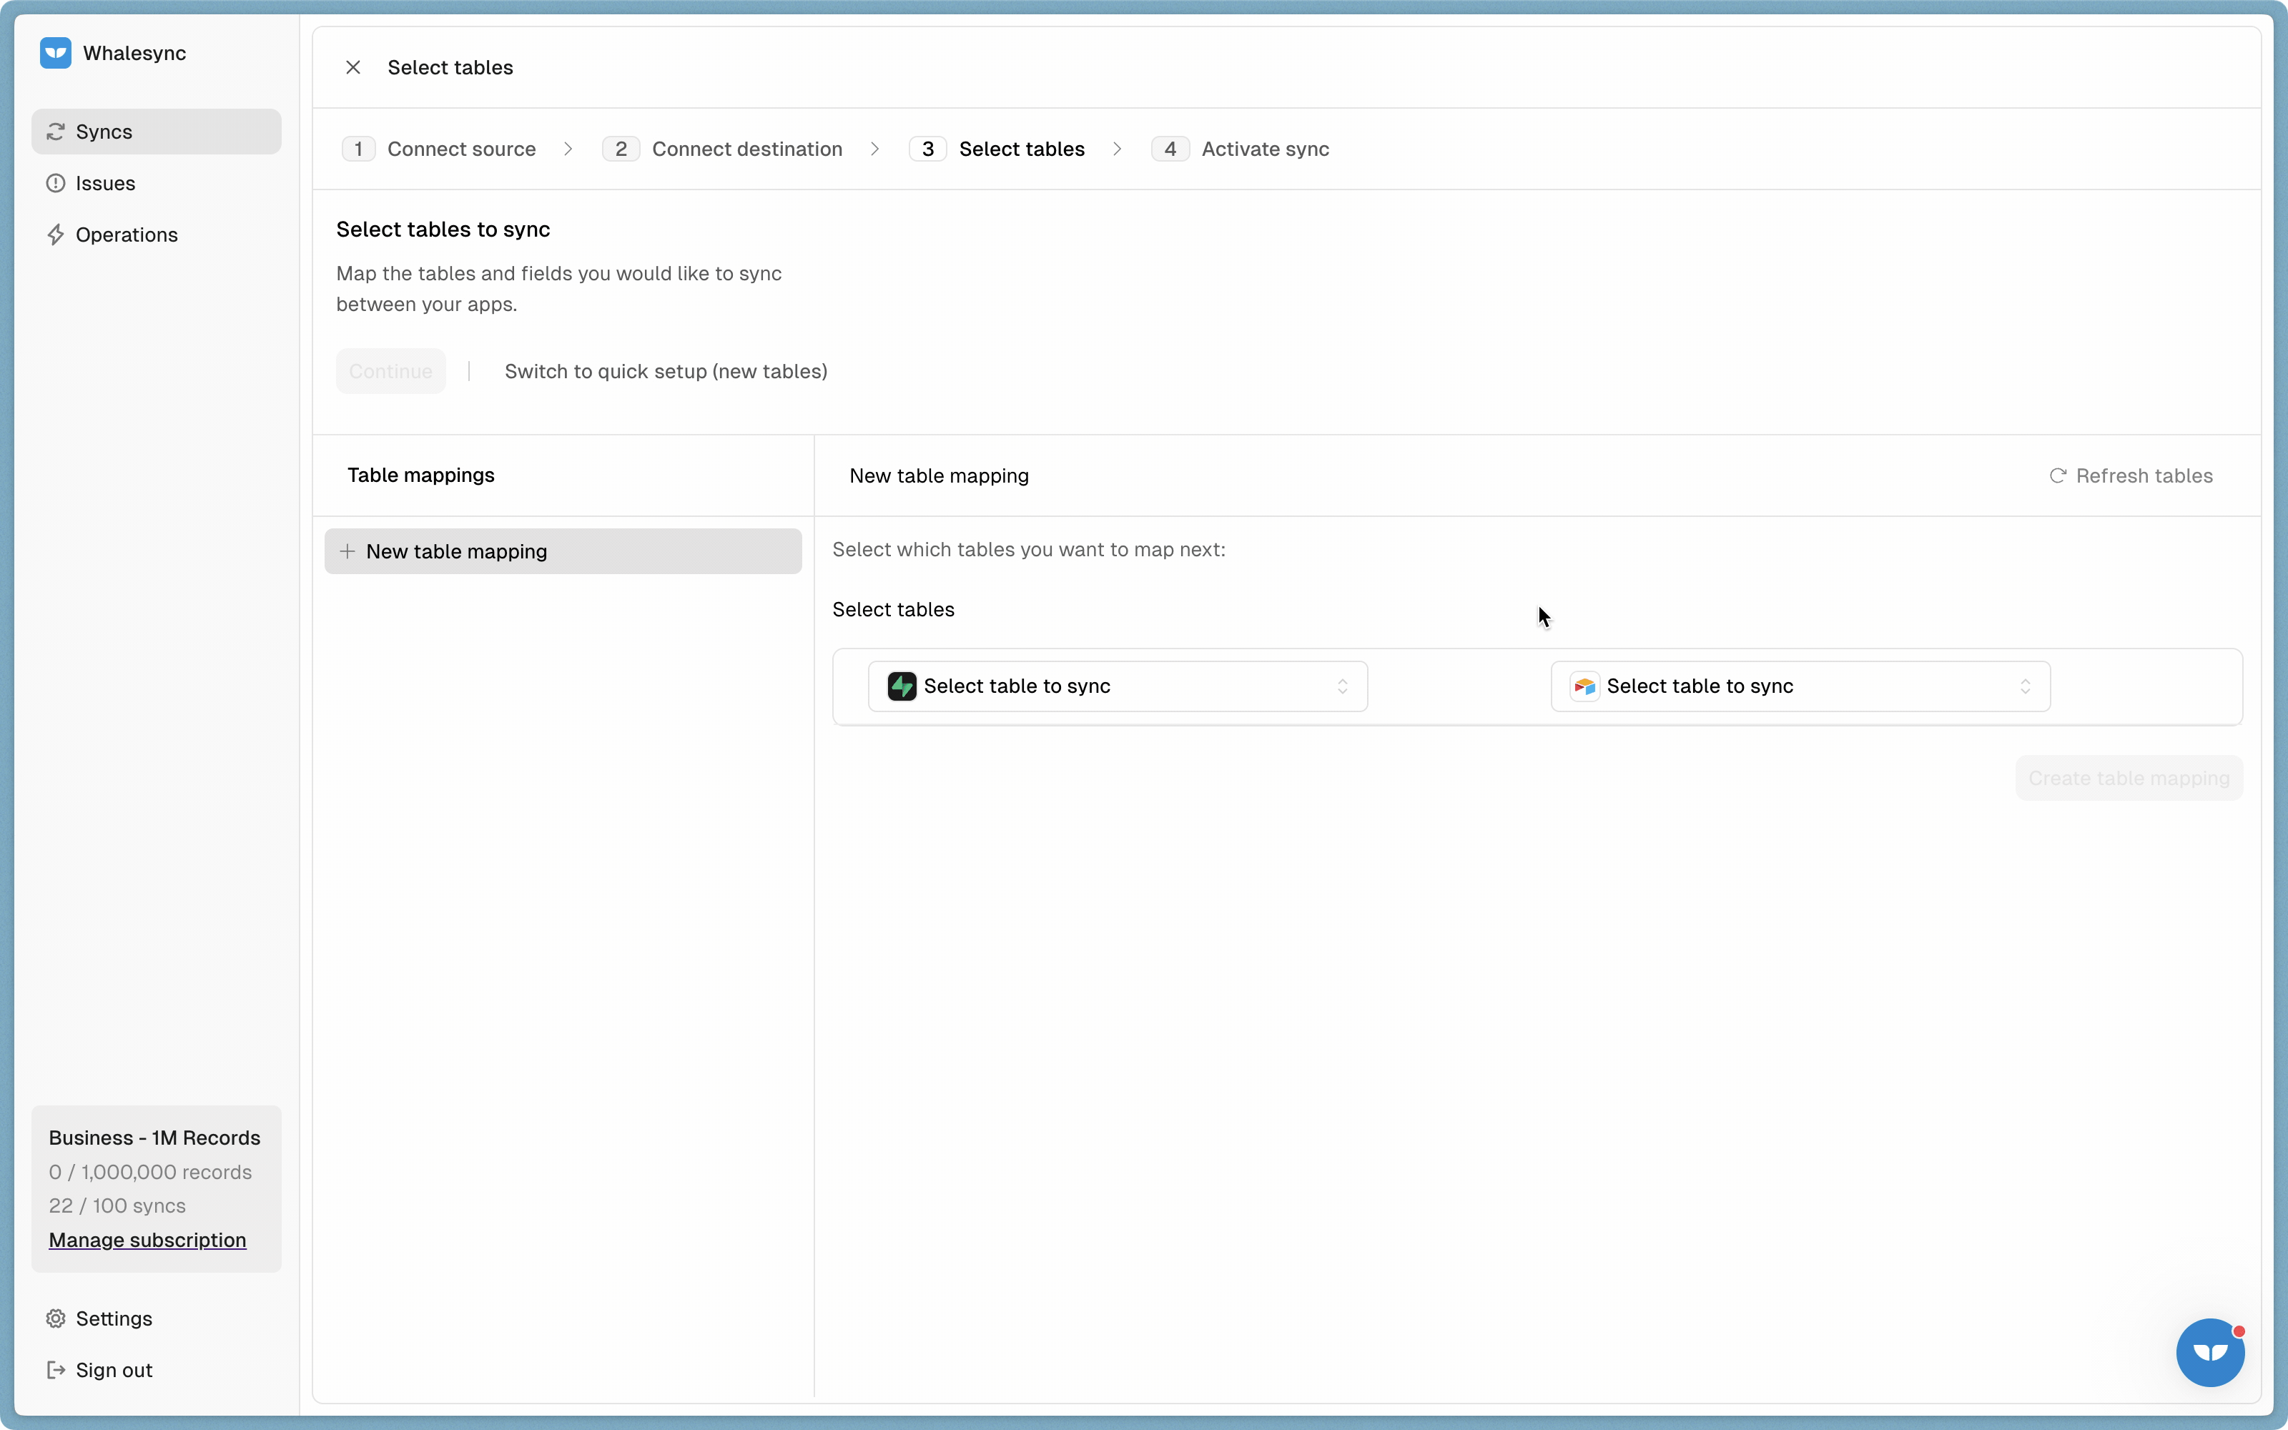Close the Select tables wizard
The height and width of the screenshot is (1430, 2288).
(x=352, y=67)
